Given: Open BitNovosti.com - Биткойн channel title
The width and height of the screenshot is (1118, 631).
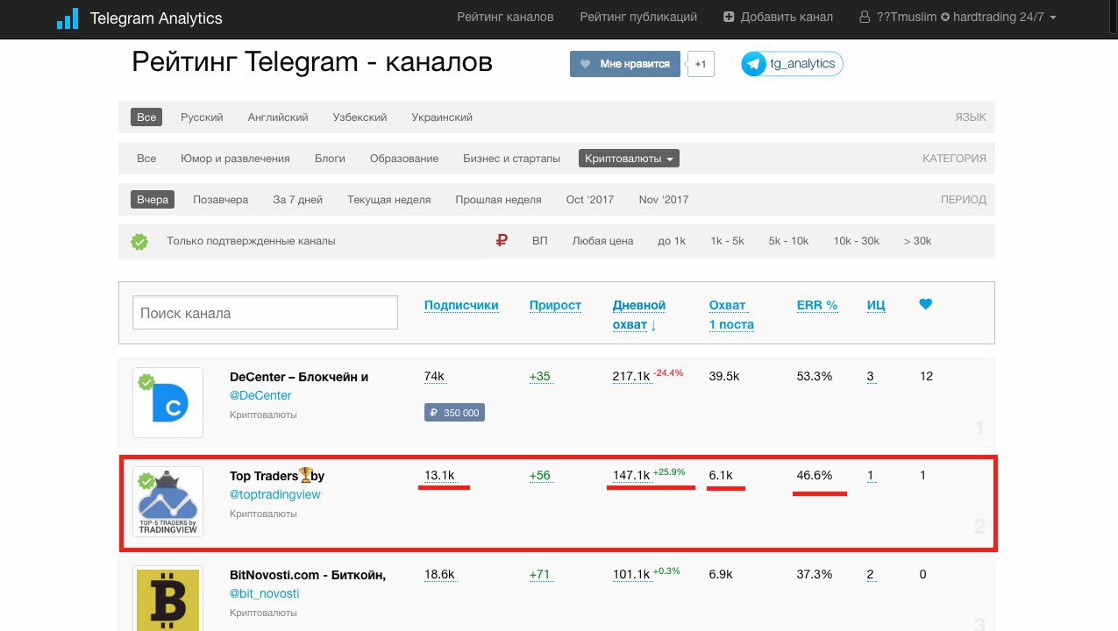Looking at the screenshot, I should click(x=308, y=575).
